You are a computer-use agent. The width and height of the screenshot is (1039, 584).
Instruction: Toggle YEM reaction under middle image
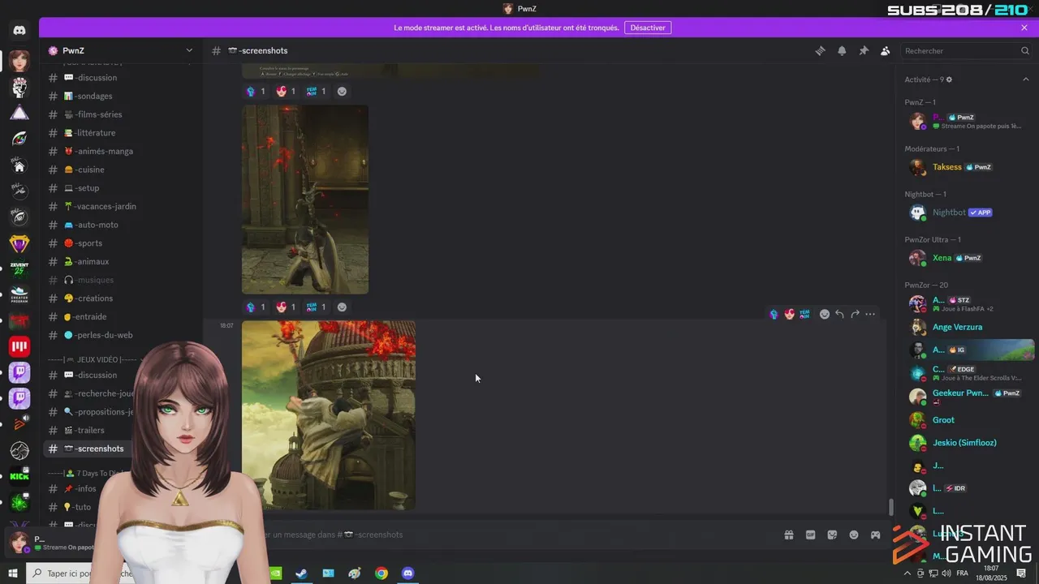point(317,307)
